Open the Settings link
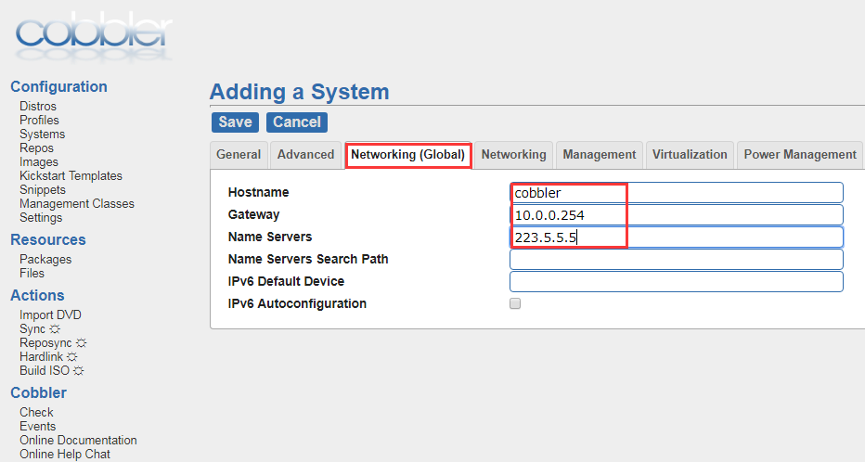The image size is (865, 462). point(41,218)
